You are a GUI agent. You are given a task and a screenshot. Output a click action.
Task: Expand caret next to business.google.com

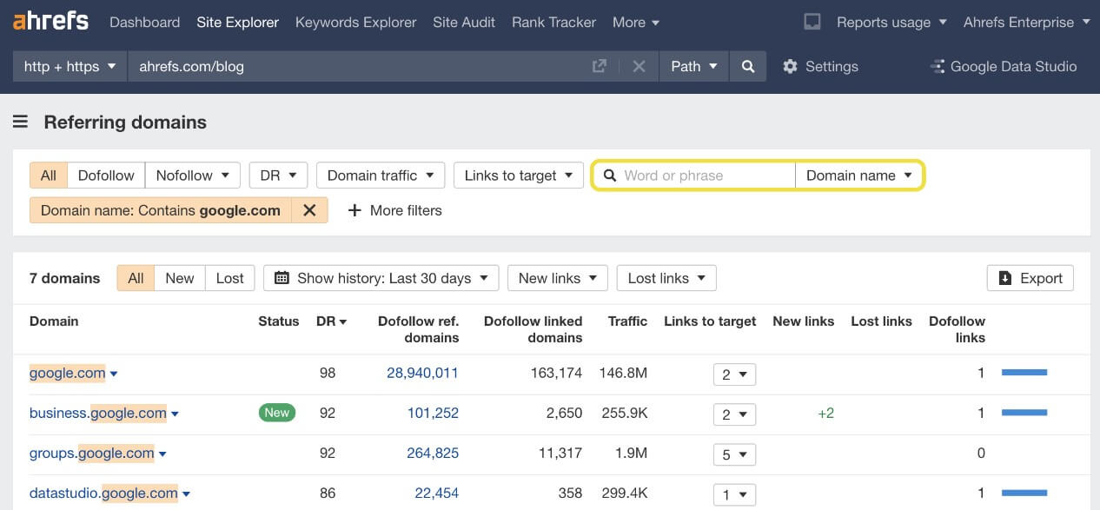[175, 414]
